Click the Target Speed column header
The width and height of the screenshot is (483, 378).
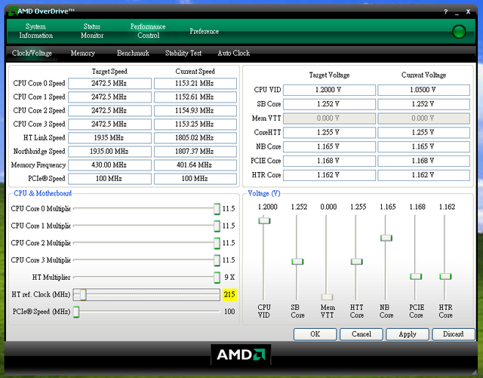point(109,72)
